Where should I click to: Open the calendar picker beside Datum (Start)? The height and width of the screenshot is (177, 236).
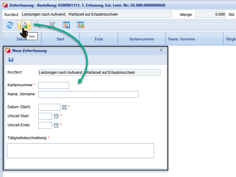[64, 107]
